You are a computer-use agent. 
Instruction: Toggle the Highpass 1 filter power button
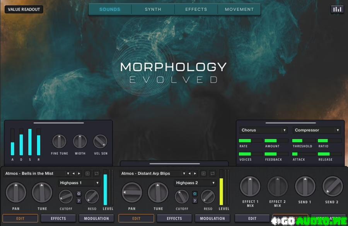tap(79, 194)
